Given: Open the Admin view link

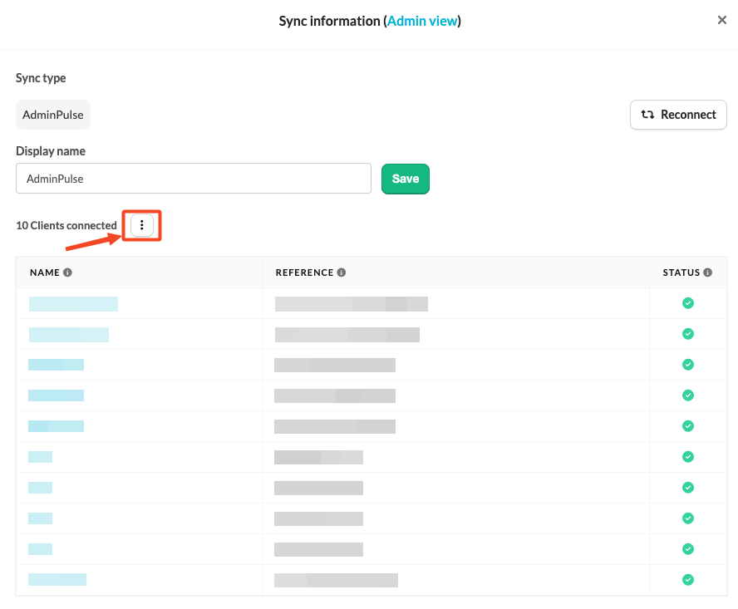Looking at the screenshot, I should pyautogui.click(x=422, y=21).
